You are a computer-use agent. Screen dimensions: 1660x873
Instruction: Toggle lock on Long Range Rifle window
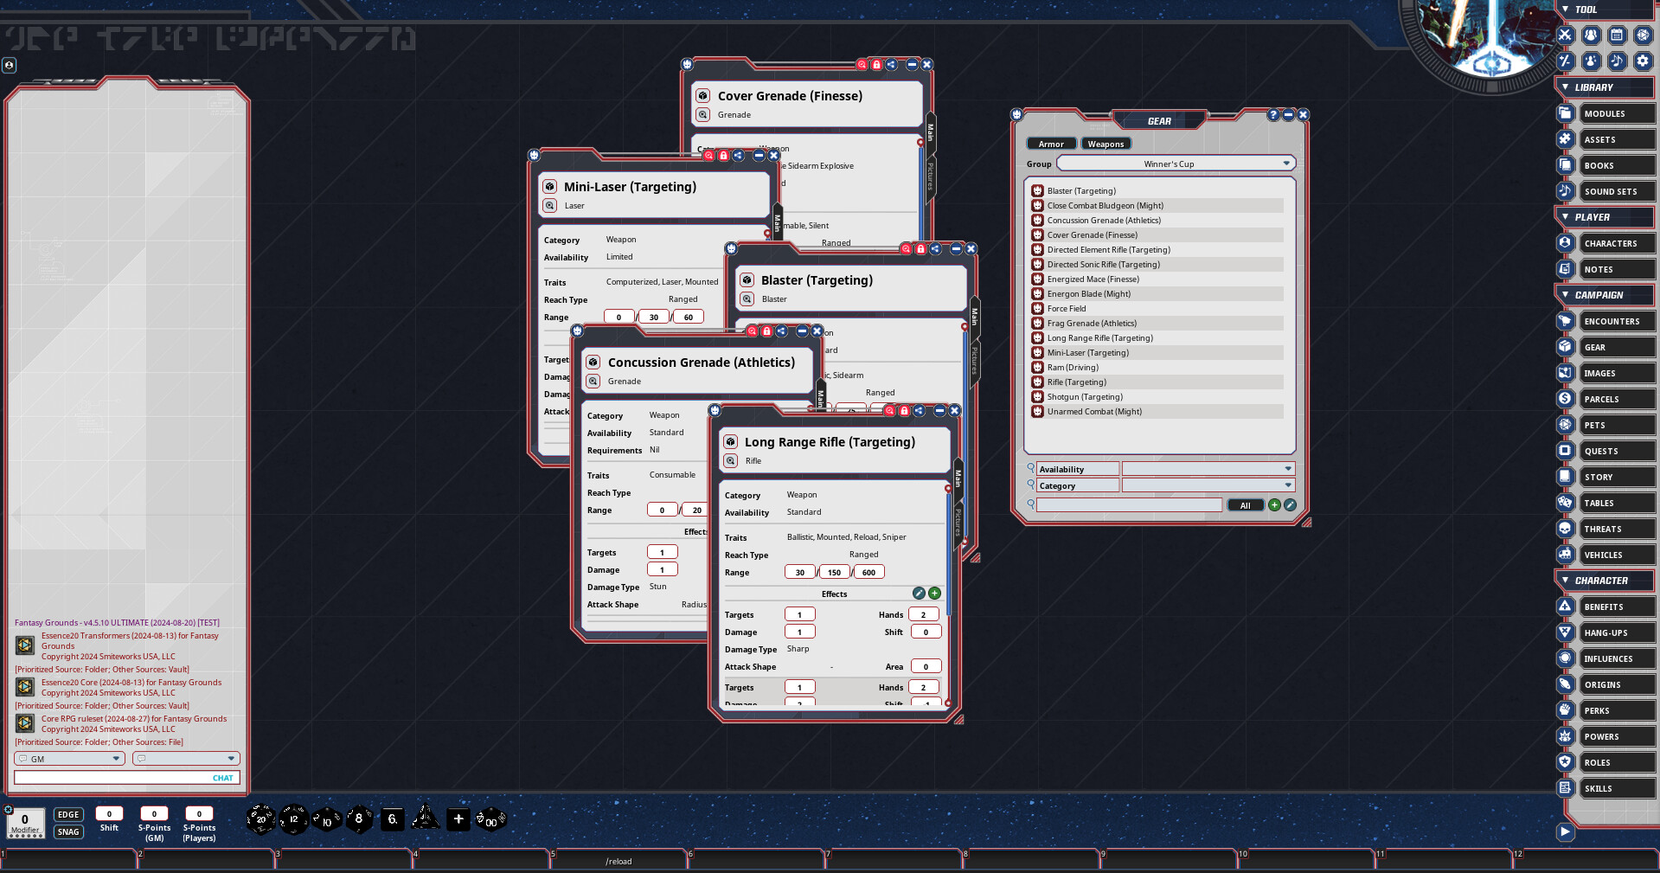click(x=904, y=411)
